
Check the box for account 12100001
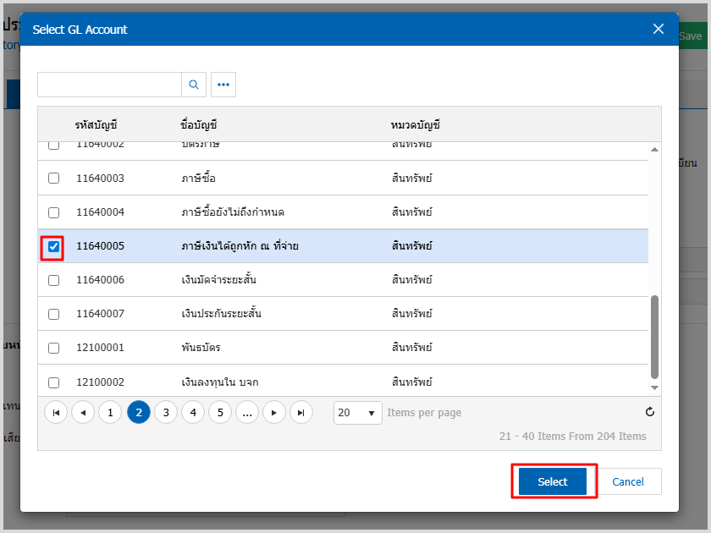53,348
